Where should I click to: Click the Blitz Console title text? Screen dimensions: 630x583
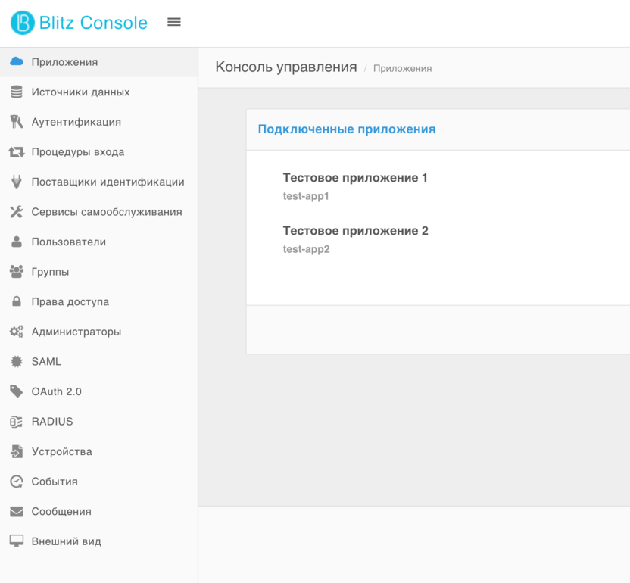coord(93,23)
